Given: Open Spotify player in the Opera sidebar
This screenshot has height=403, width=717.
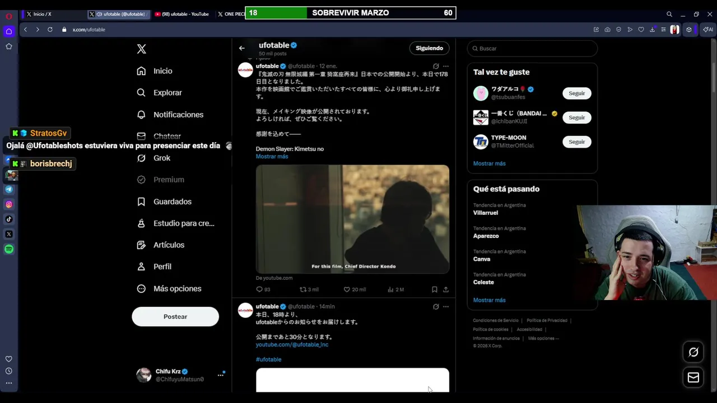Looking at the screenshot, I should click(9, 249).
